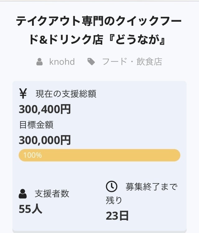Select the 300,000円 goal amount

[45, 140]
